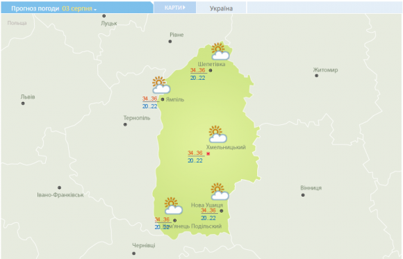403x259 pixels.
Task: Select the Україна tab
Action: pos(221,8)
